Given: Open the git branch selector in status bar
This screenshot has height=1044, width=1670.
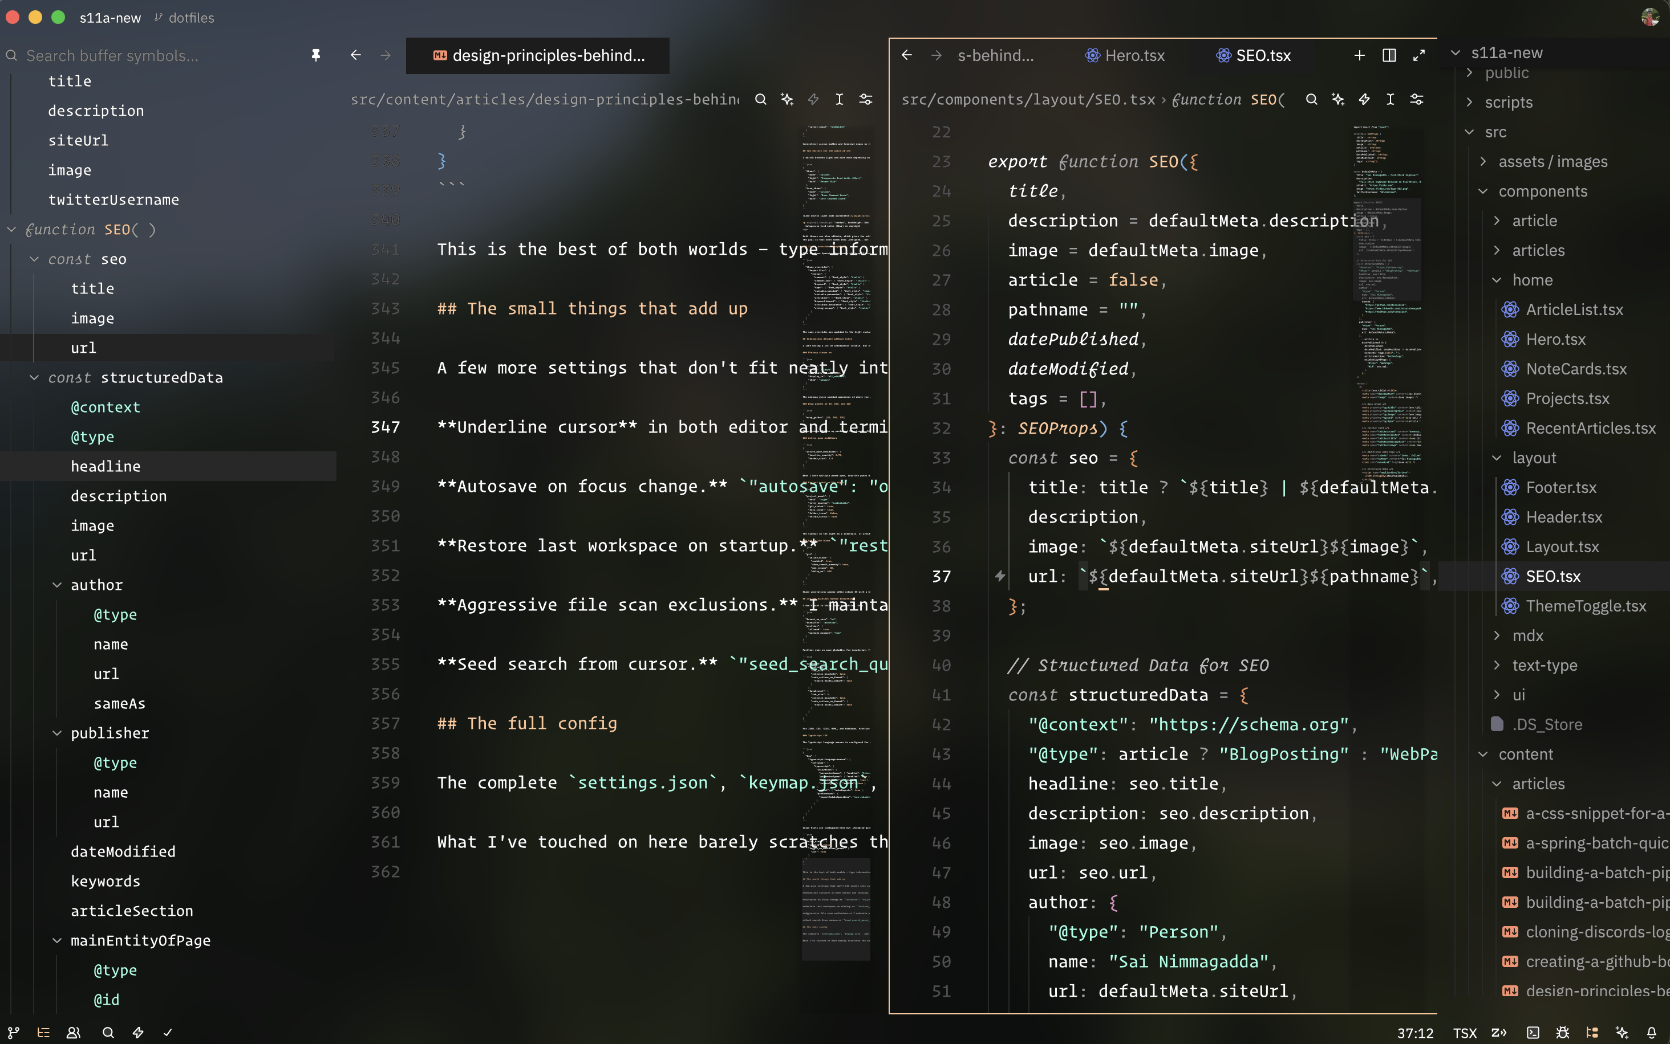Looking at the screenshot, I should [14, 1033].
